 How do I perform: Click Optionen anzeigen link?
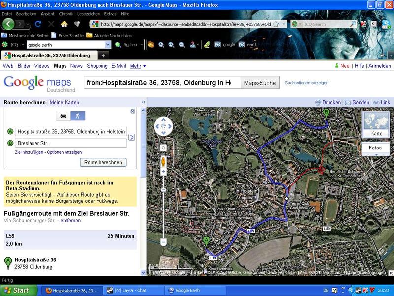(65, 152)
